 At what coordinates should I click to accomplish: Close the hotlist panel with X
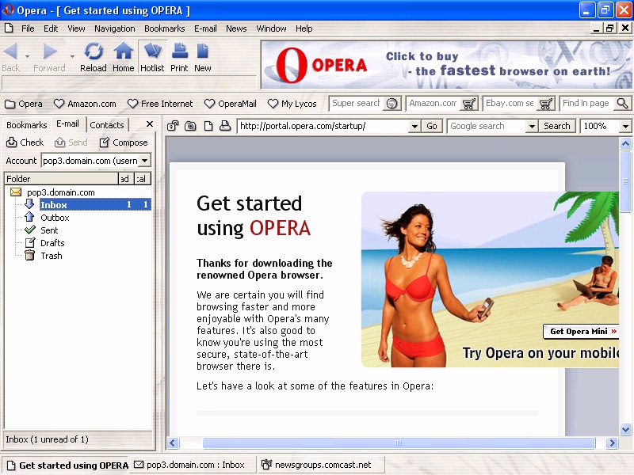point(150,124)
